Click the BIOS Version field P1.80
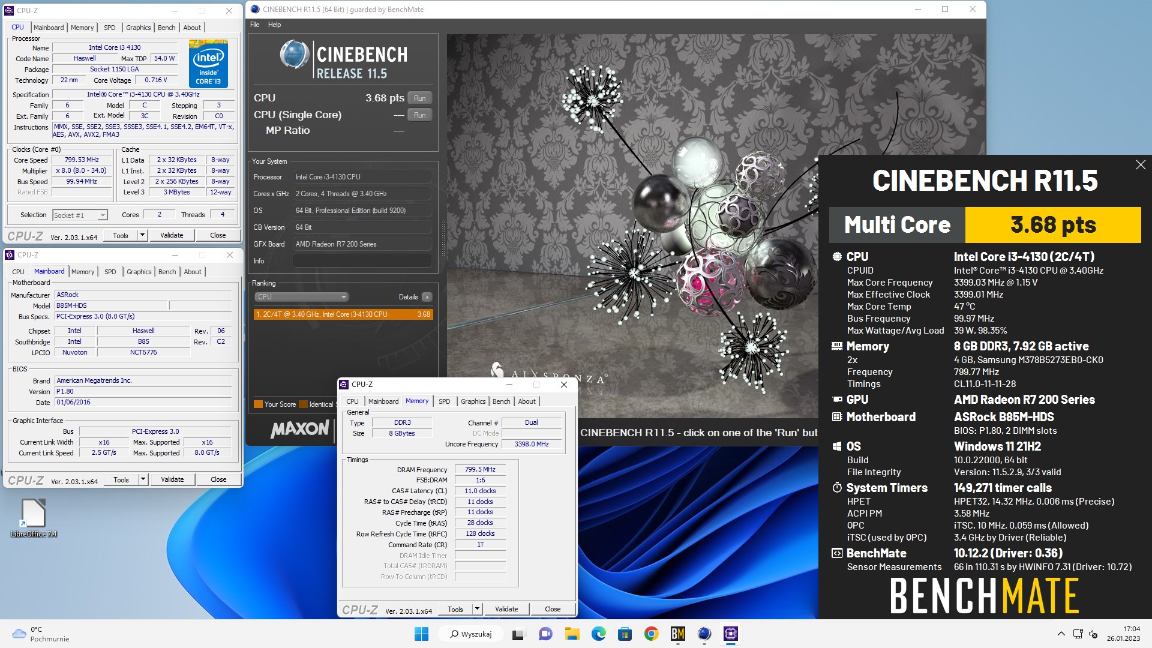 (143, 392)
